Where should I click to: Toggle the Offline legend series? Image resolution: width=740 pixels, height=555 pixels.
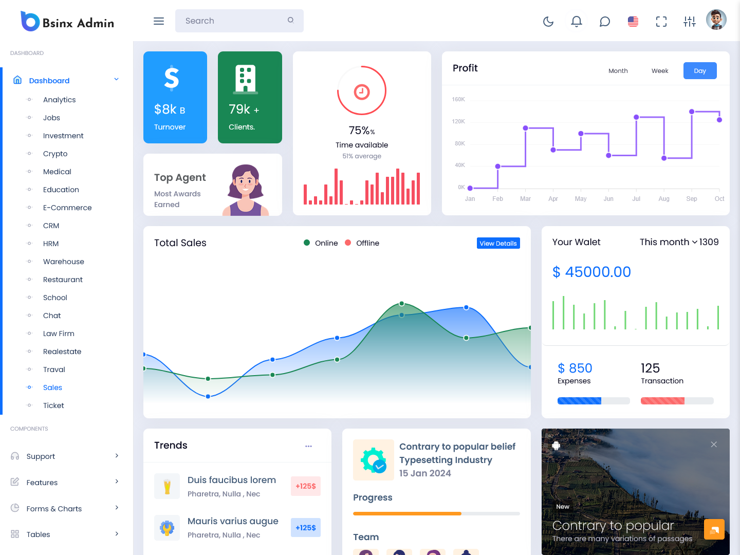(362, 243)
